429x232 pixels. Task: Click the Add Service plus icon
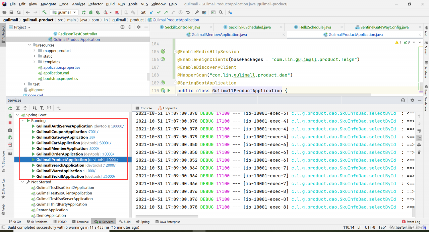coord(58,108)
